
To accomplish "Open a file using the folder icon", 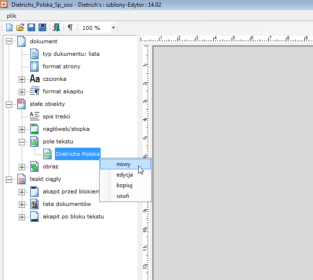I will [20, 27].
